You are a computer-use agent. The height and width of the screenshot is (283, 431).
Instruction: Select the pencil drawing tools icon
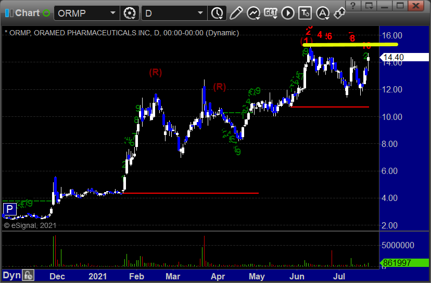(236, 13)
